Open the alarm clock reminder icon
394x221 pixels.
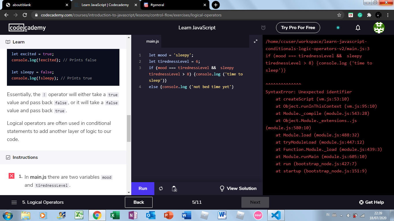tap(263, 28)
